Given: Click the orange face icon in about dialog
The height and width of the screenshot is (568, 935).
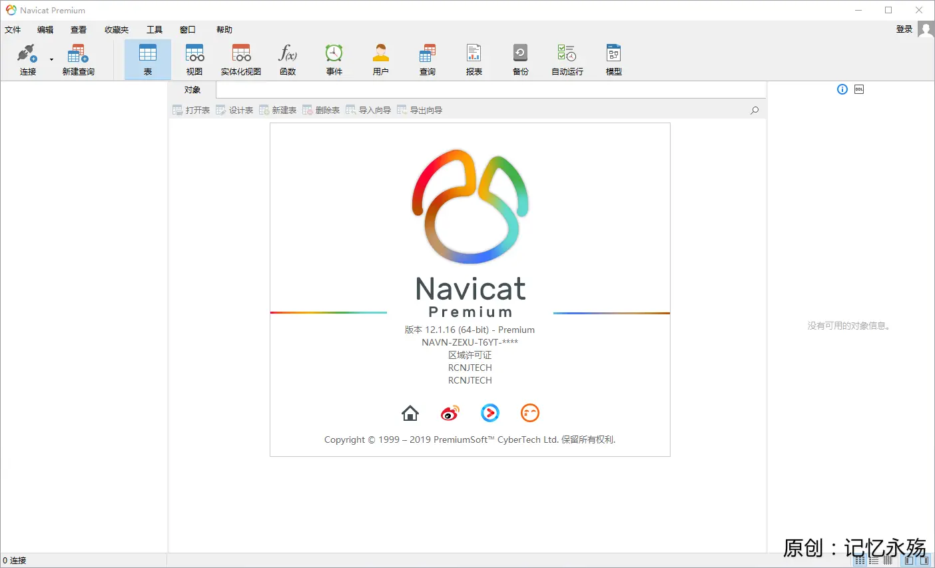Looking at the screenshot, I should coord(530,413).
